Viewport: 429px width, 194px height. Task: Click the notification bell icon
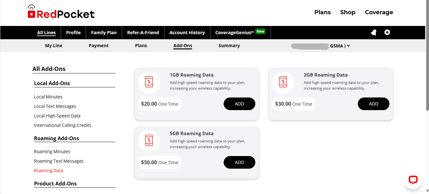coord(374,32)
